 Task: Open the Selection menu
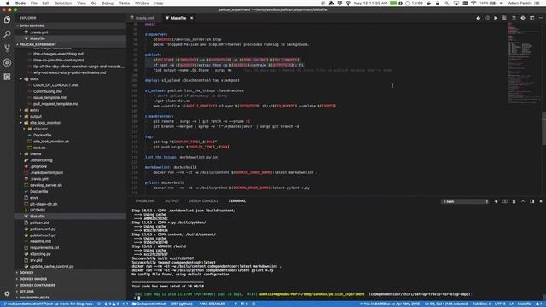[x=63, y=3]
